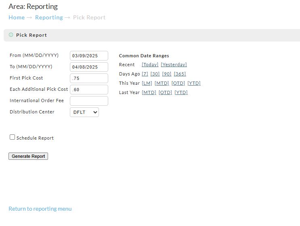Screen dimensions: 300x226
Task: Click the Pick Report breadcrumb text
Action: (89, 17)
